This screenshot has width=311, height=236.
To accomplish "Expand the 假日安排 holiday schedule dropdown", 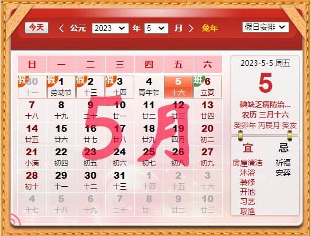I will [265, 27].
